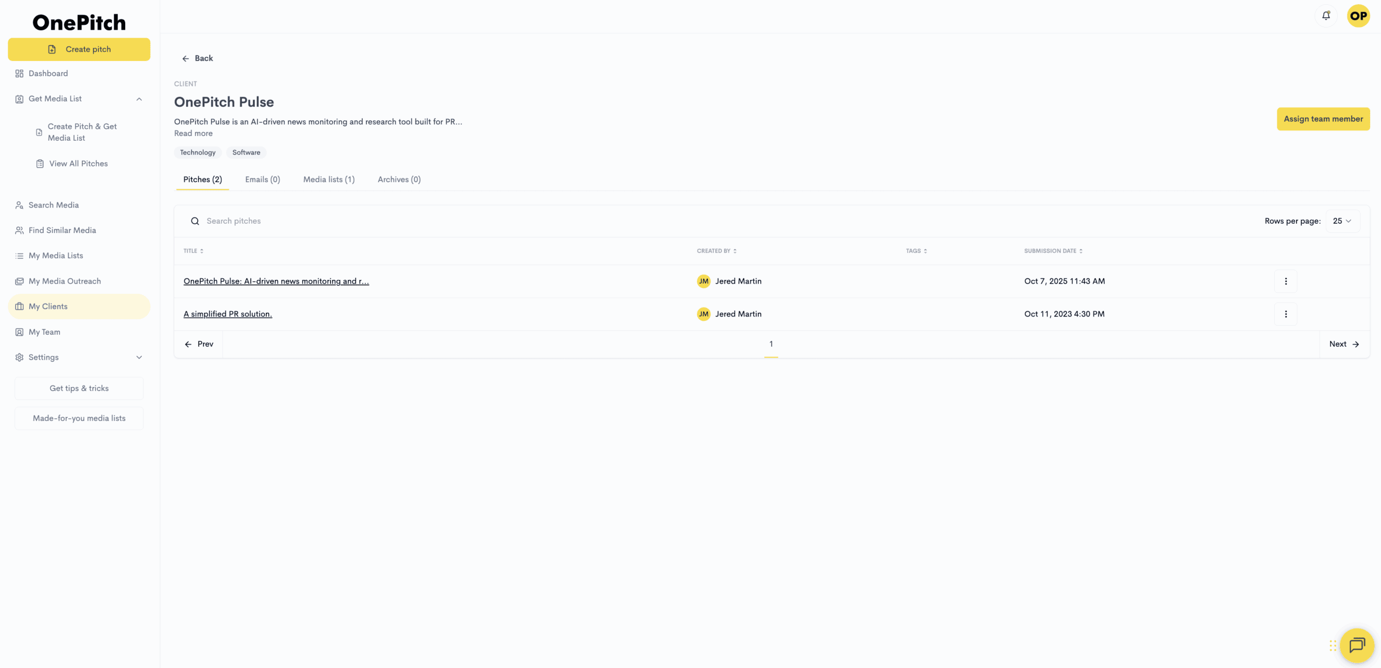Expand the Settings menu chevron
1381x668 pixels.
(x=139, y=357)
